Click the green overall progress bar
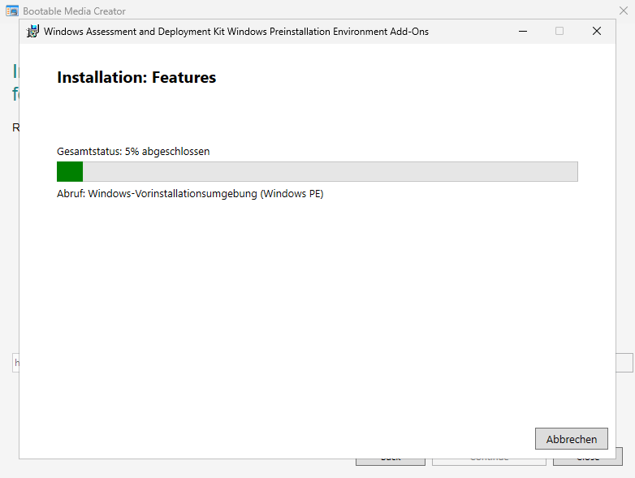 317,171
